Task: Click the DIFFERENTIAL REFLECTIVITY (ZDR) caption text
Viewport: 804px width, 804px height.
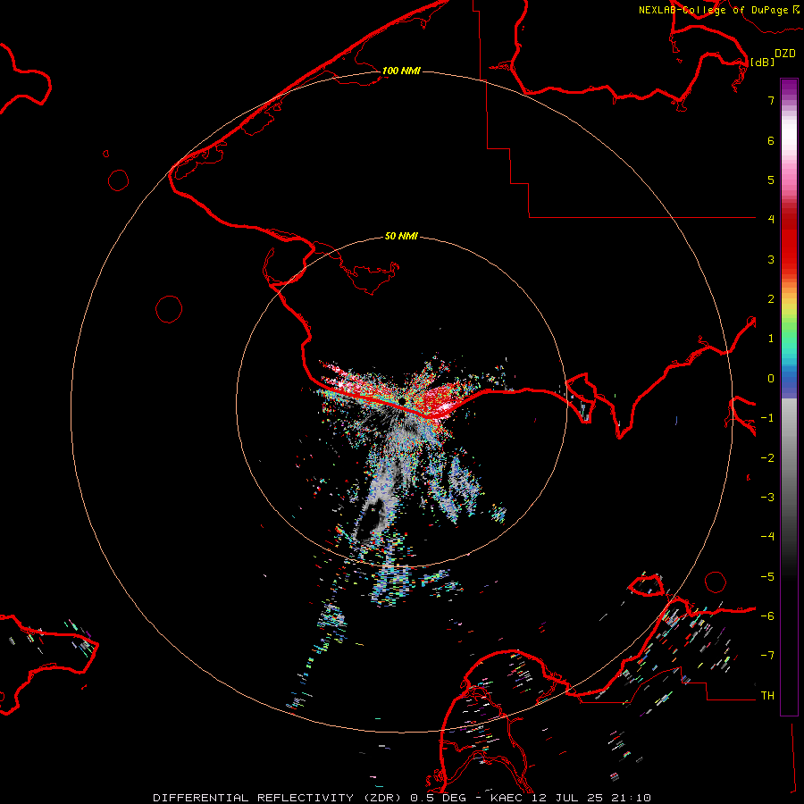Action: (279, 798)
